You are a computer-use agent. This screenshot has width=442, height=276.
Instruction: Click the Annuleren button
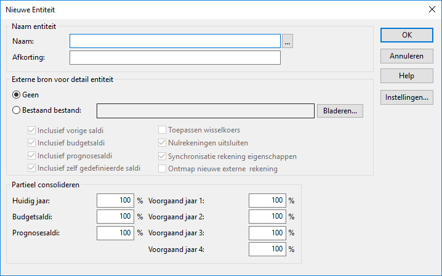pos(407,56)
